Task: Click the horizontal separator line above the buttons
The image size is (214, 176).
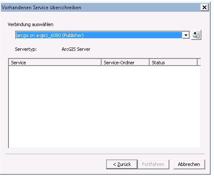Action: click(x=105, y=154)
